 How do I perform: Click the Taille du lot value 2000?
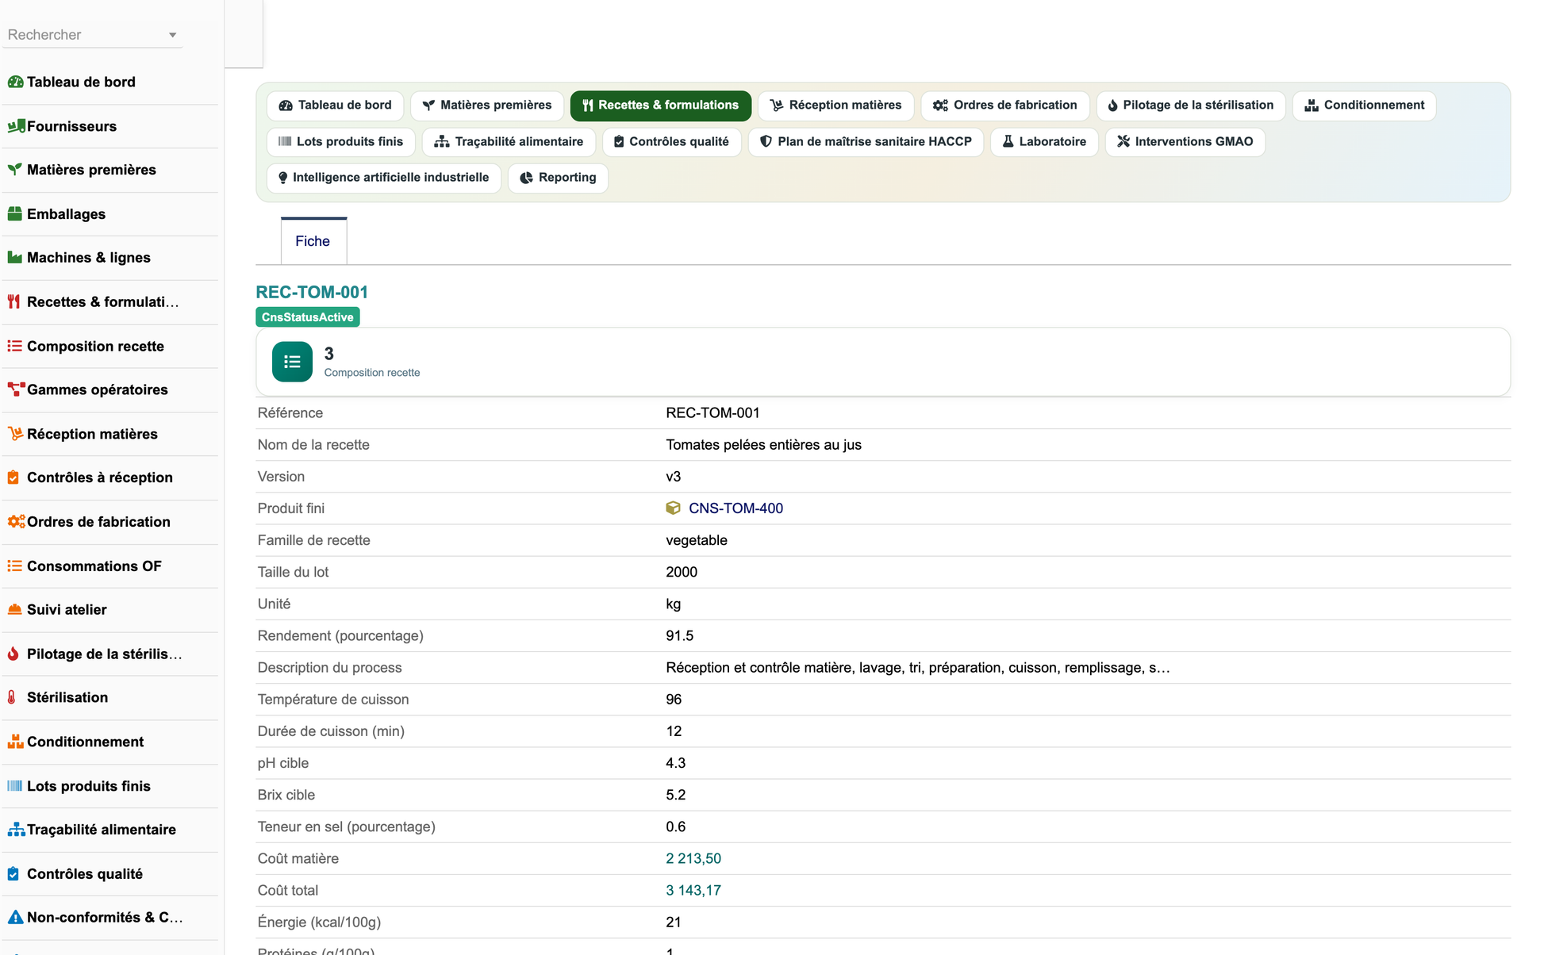point(682,572)
